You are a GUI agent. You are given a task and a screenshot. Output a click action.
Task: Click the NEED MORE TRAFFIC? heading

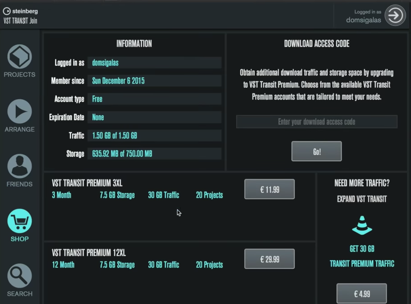click(362, 183)
